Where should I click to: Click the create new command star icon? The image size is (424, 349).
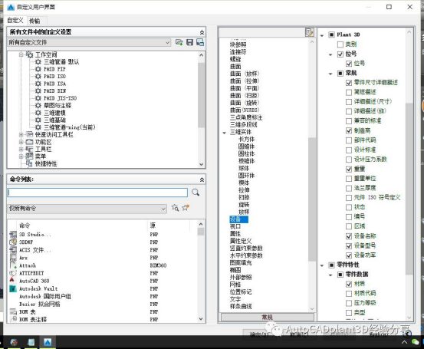(x=186, y=208)
